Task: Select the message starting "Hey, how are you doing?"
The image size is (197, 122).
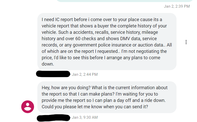Action: click(x=107, y=97)
